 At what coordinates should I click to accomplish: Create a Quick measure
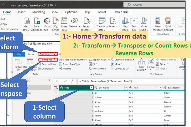168,24
